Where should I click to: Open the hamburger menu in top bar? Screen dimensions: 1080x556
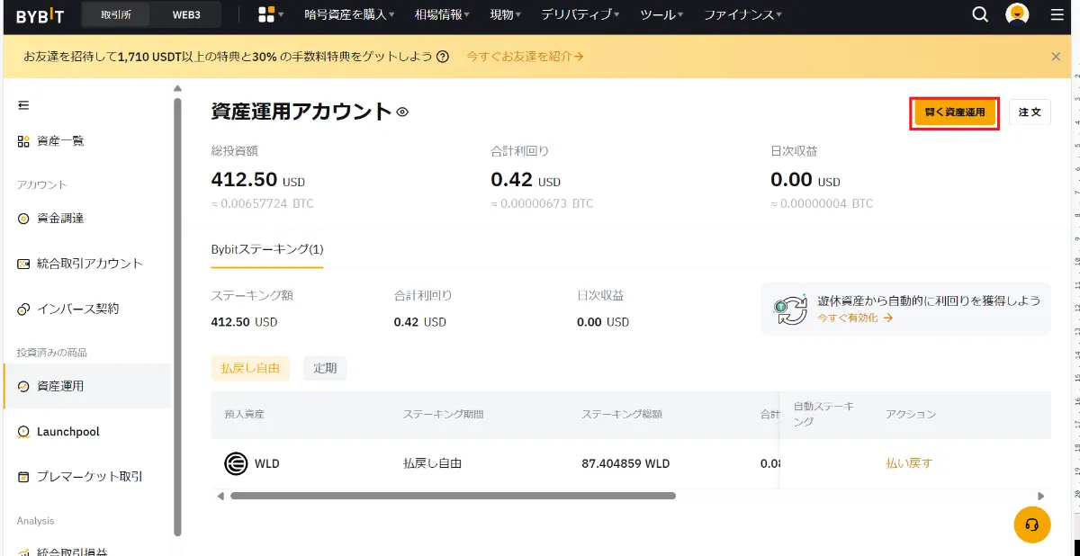coord(1057,14)
